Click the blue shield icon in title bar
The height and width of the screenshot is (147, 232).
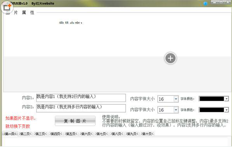tap(206, 3)
